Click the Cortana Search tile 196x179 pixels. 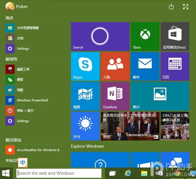100,36
